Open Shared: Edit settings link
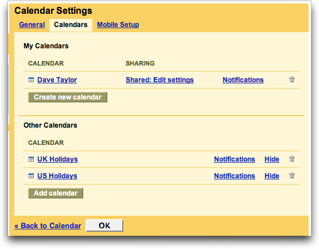The height and width of the screenshot is (249, 319). click(x=159, y=80)
